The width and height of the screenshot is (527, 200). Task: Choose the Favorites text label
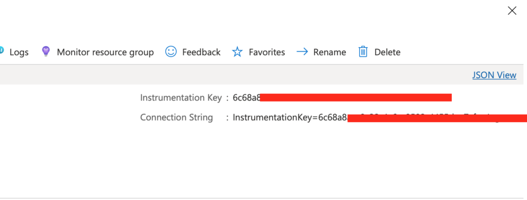[x=267, y=52]
